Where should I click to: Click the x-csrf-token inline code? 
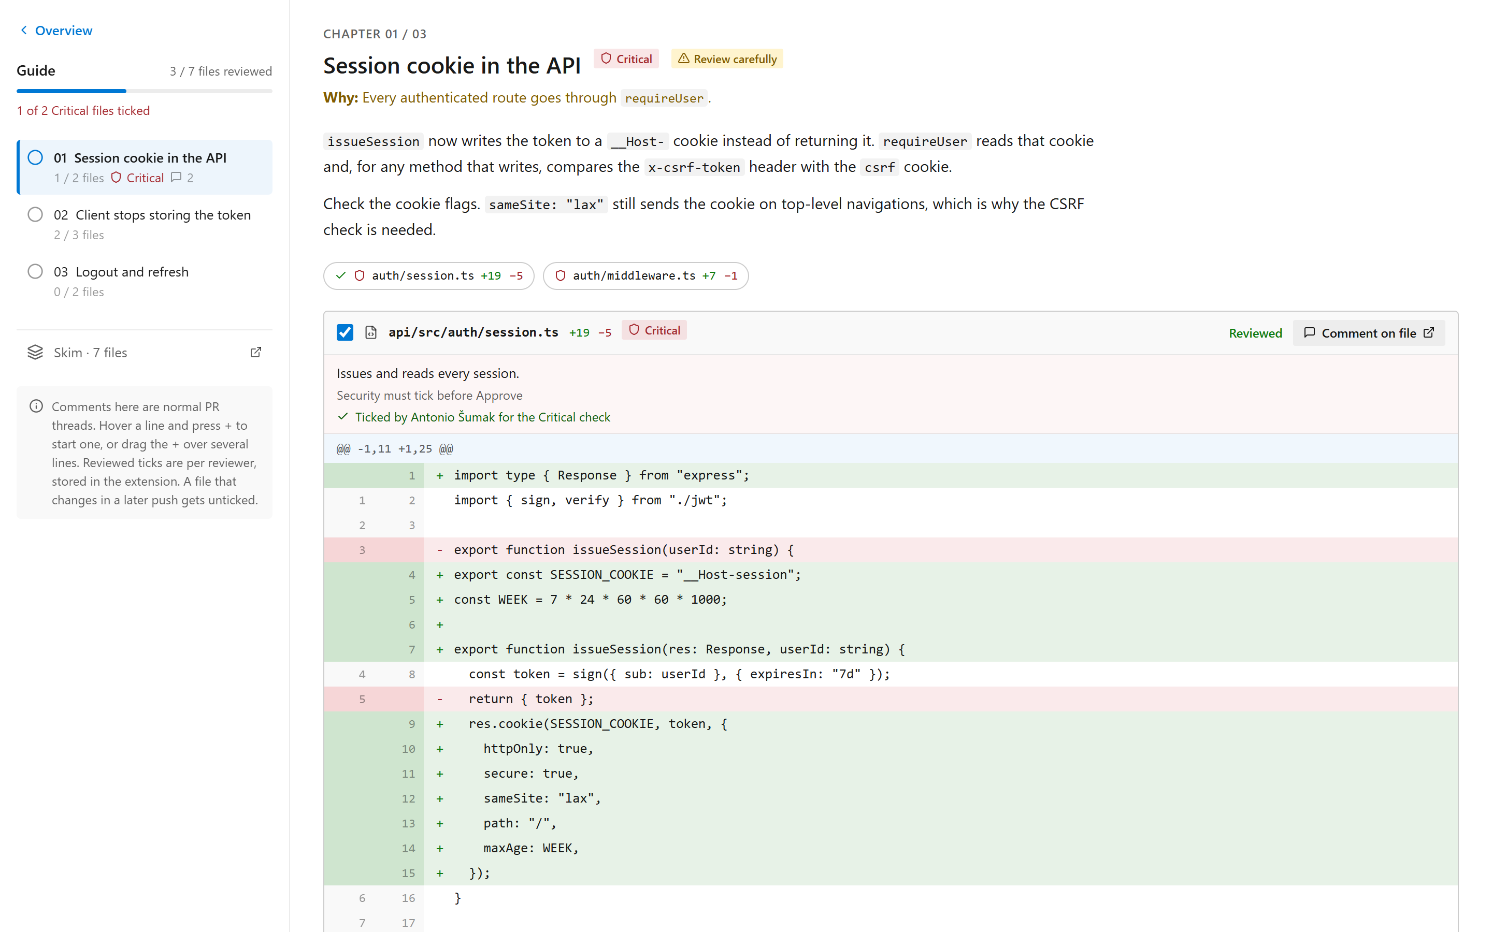(x=694, y=168)
